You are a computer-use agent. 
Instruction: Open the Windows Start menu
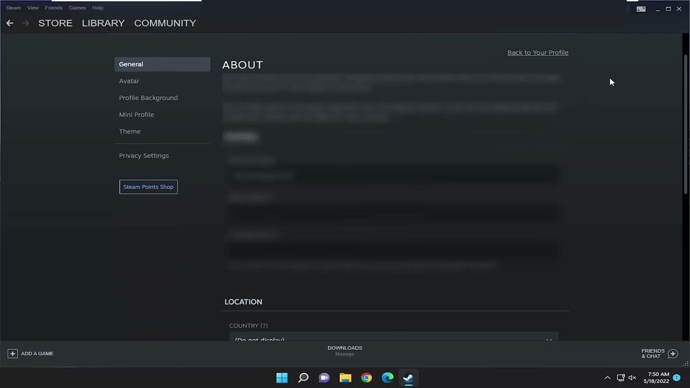[x=282, y=378]
